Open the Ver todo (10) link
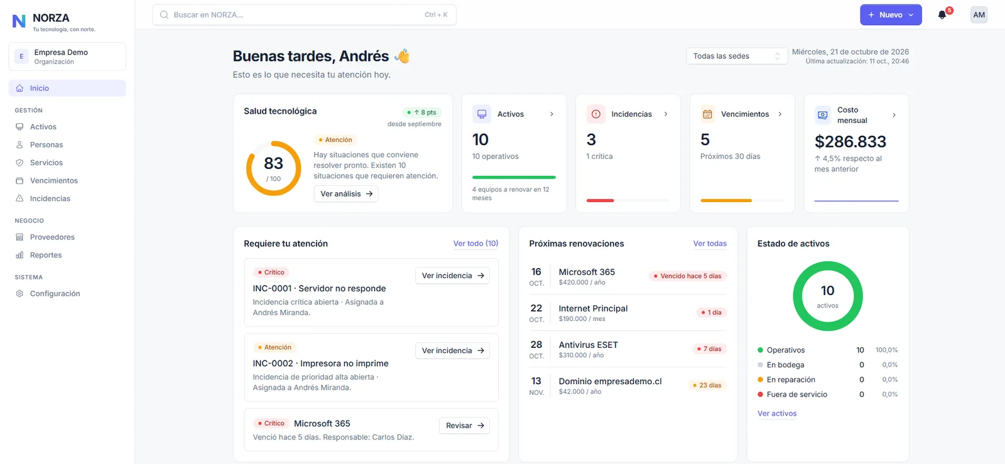This screenshot has height=464, width=1005. pyautogui.click(x=475, y=244)
